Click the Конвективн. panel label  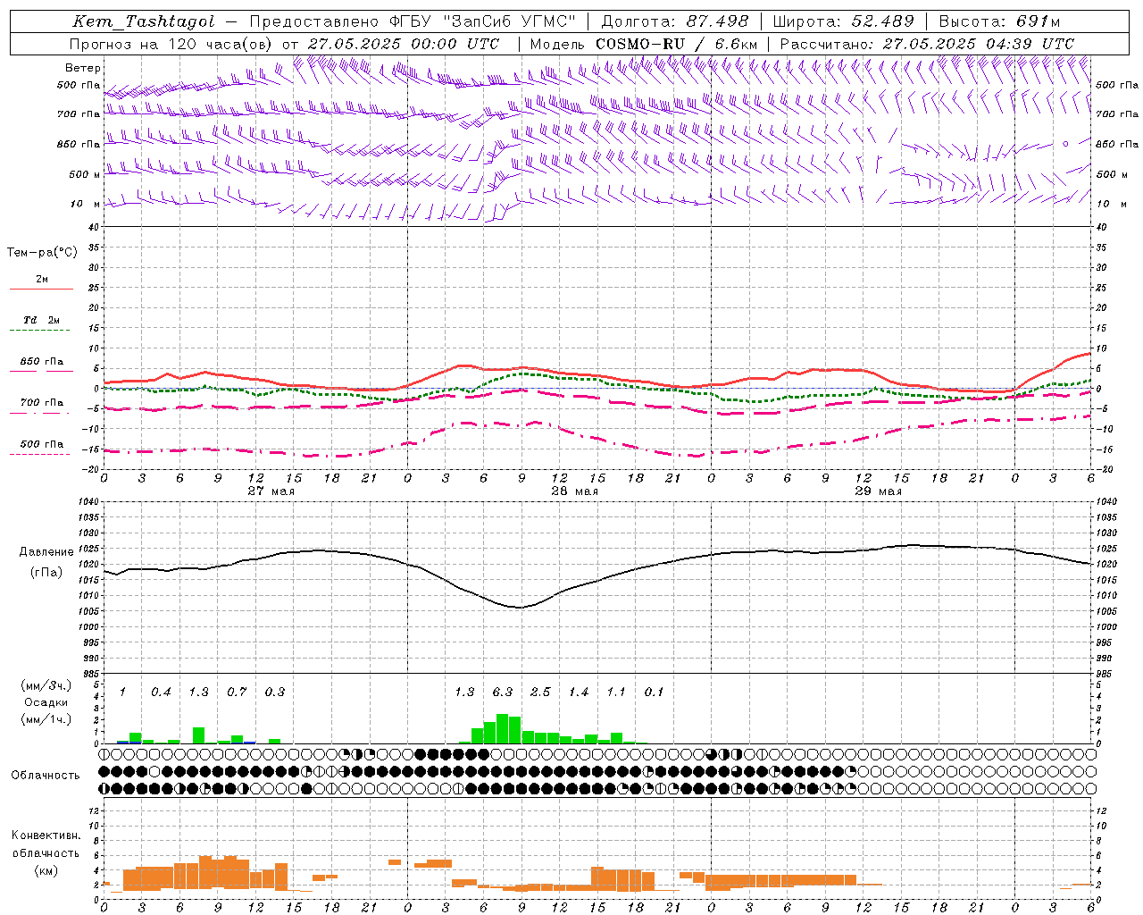tap(46, 835)
